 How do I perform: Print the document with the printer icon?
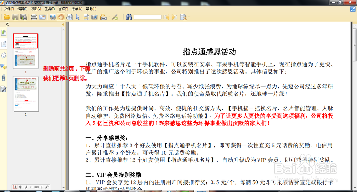(34, 17)
